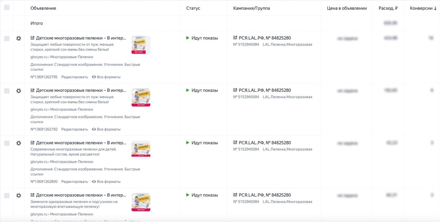This screenshot has width=440, height=222.
Task: Click the Цена в объявлении column header
Action: point(347,8)
